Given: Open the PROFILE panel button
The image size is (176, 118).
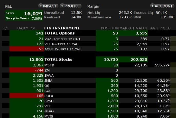Looking at the screenshot, I should click(x=70, y=6).
